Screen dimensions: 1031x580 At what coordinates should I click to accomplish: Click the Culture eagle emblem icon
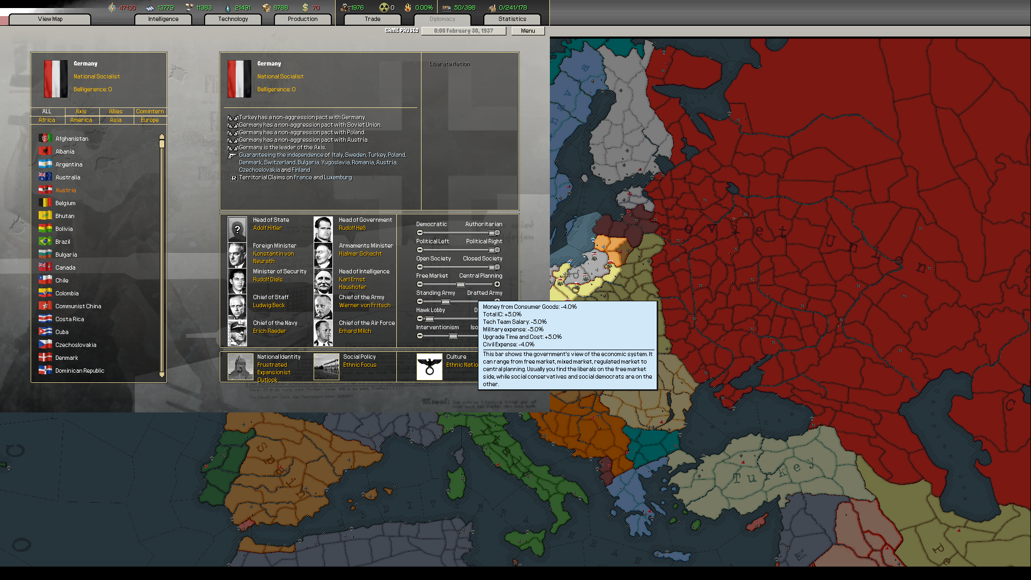429,366
